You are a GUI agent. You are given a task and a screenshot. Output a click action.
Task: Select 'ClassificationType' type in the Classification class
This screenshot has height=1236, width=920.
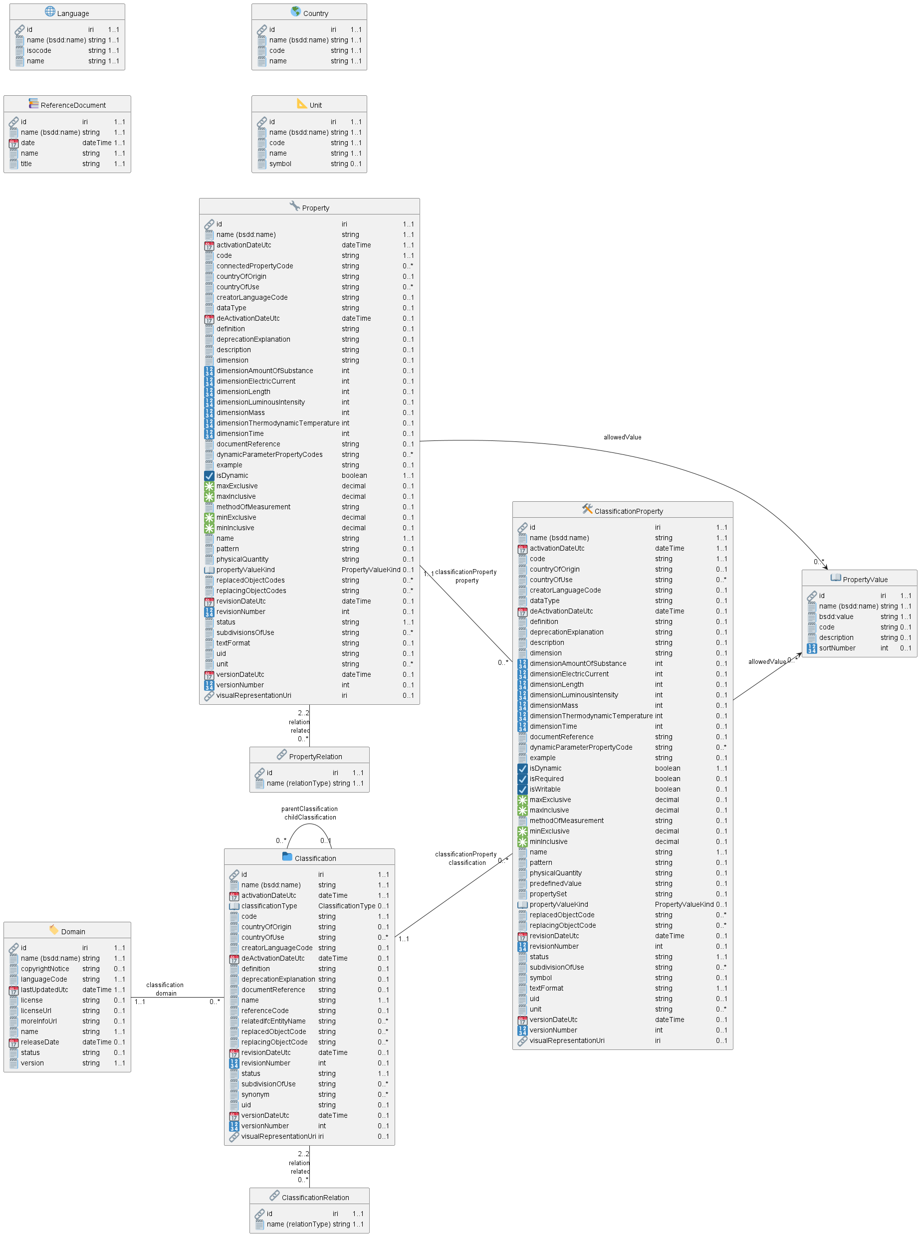[347, 906]
